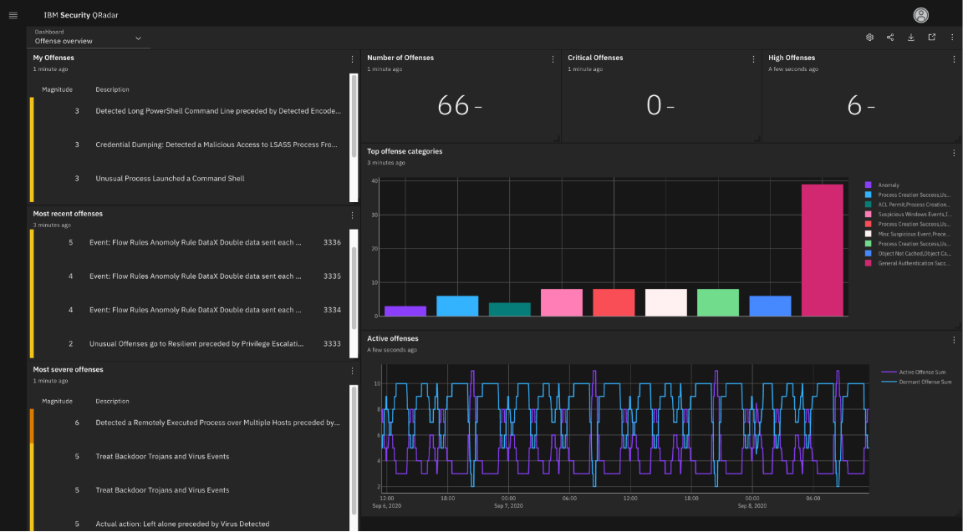Open Active offenses widget overflow menu
This screenshot has width=963, height=532.
pos(954,340)
